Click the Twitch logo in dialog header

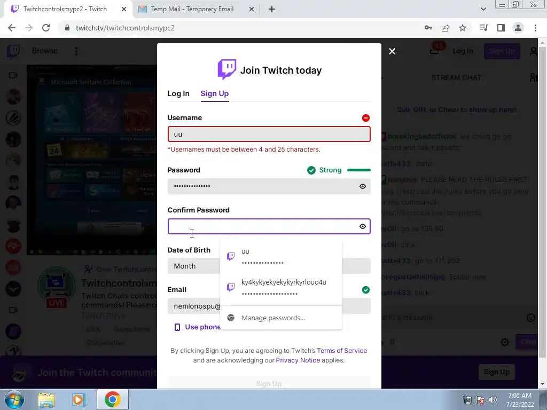(x=226, y=69)
